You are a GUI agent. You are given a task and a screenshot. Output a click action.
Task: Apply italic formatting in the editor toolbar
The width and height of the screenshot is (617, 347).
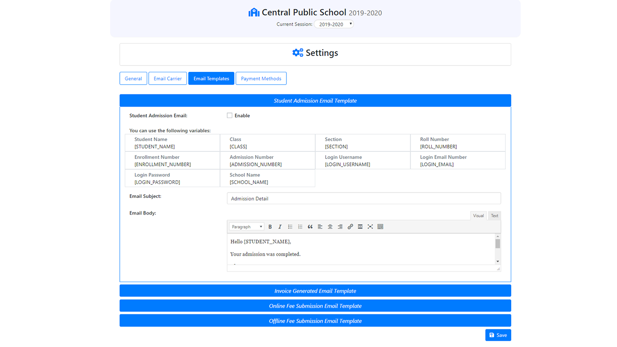280,227
